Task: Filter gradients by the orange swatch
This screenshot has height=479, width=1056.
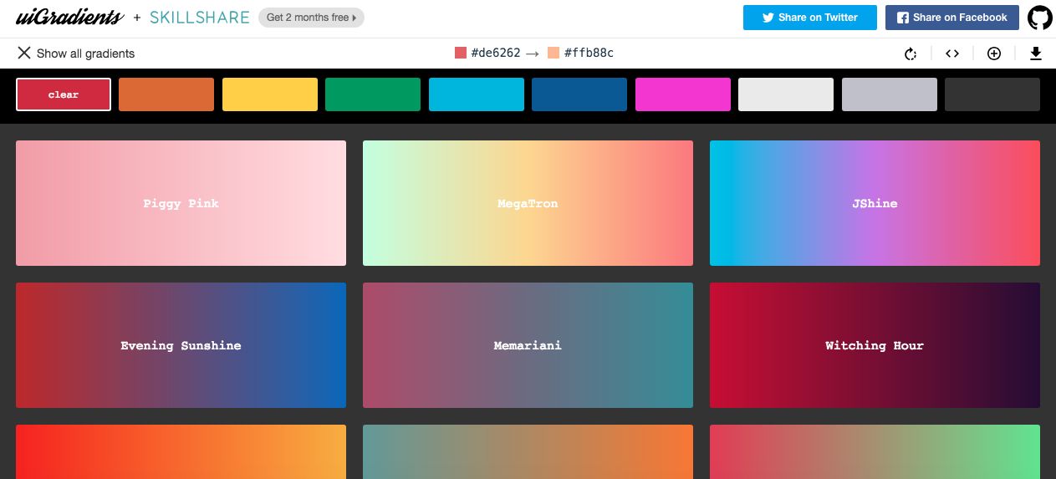Action: coord(166,94)
